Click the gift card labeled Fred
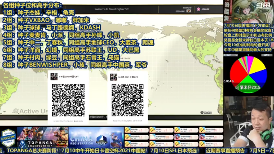The image size is (274, 154). pos(211,137)
